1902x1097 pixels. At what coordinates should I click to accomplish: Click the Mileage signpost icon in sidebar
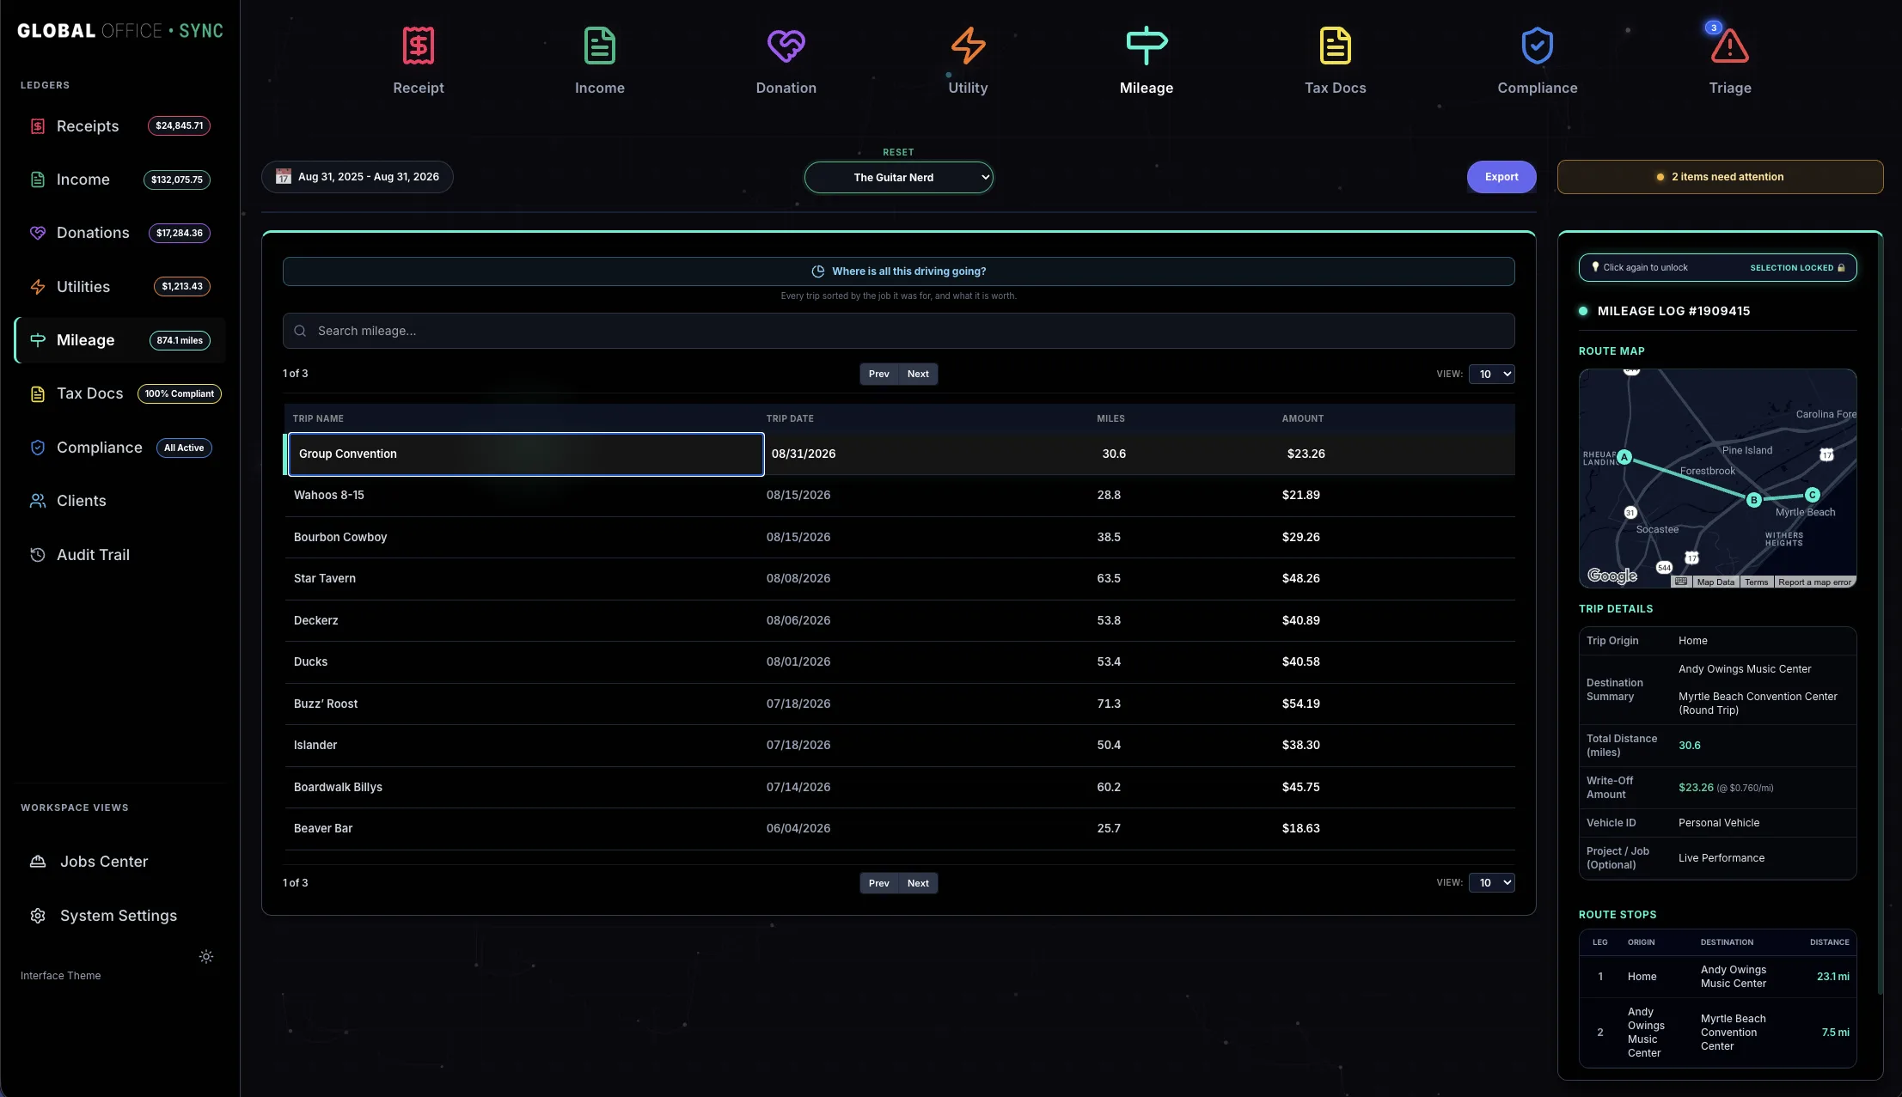click(38, 340)
